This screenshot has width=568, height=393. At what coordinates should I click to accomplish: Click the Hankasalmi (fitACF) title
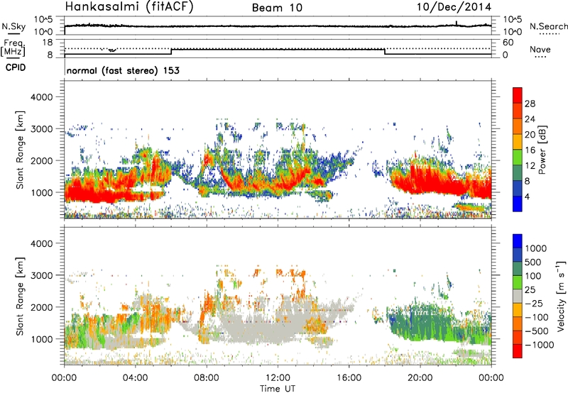pos(129,6)
